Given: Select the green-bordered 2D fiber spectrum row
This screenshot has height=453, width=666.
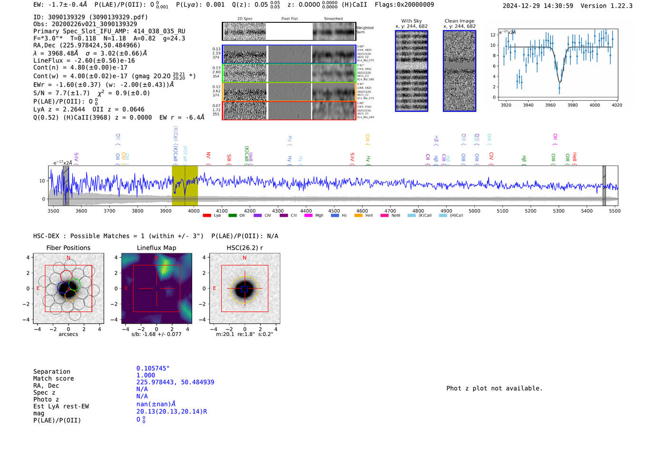Looking at the screenshot, I should 289,73.
